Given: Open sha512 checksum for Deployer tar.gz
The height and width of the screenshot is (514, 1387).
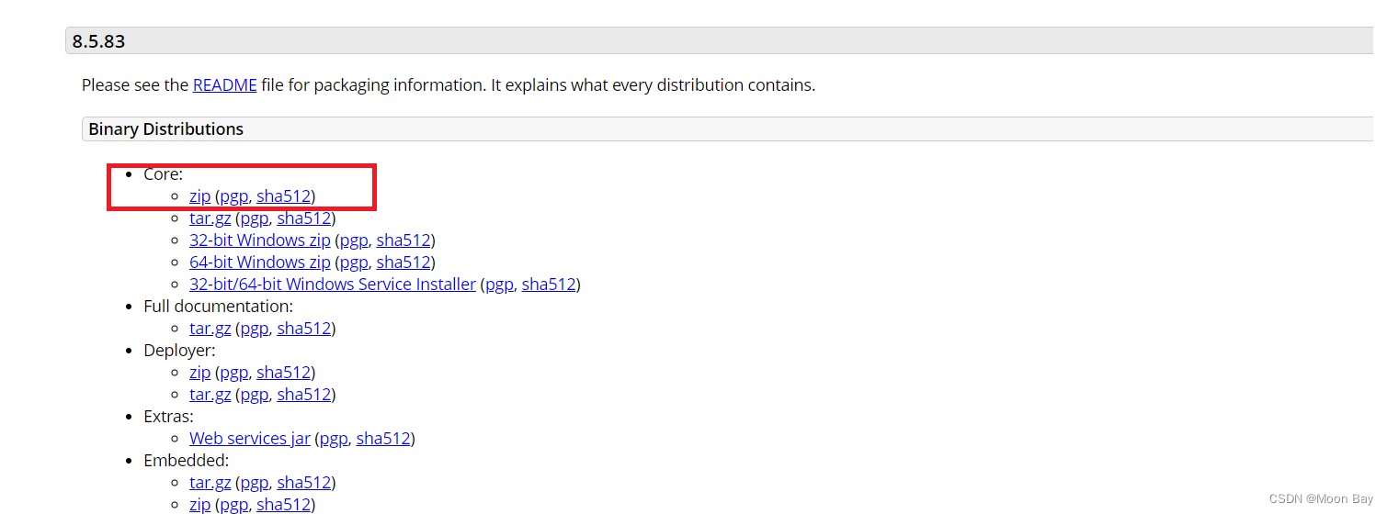Looking at the screenshot, I should tap(304, 395).
